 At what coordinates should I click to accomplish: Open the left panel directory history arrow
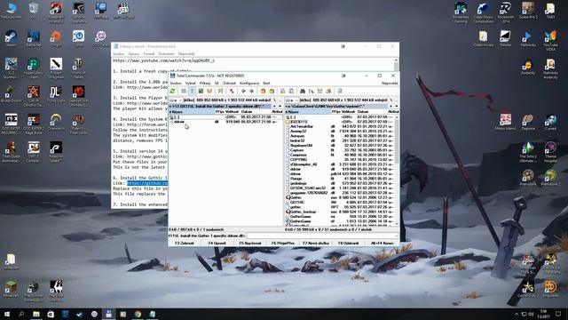pos(280,107)
